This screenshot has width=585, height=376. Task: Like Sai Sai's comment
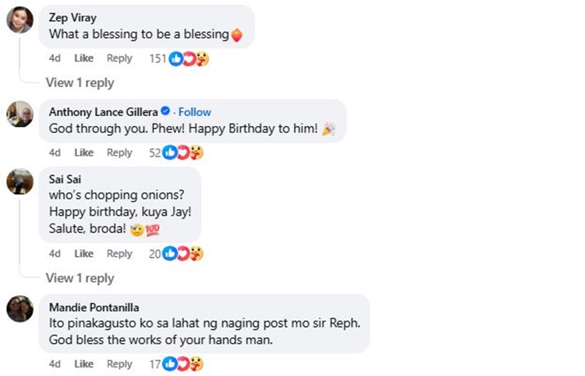[83, 253]
